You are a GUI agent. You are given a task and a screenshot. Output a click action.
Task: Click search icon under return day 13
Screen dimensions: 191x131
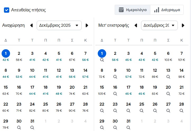tap(168, 76)
